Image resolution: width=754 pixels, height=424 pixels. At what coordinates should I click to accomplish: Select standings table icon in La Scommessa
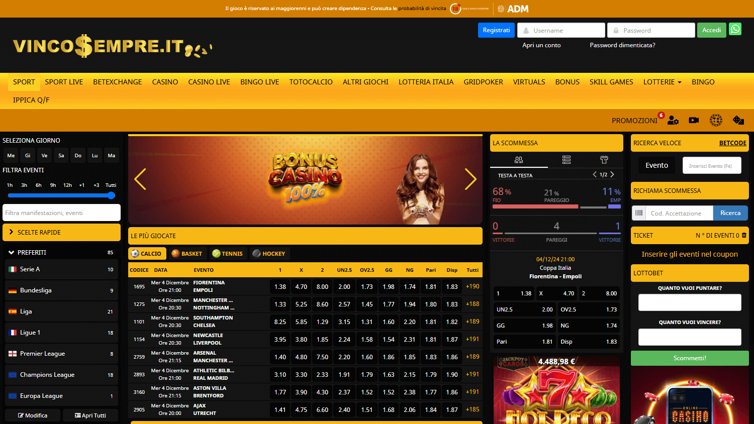(x=567, y=160)
